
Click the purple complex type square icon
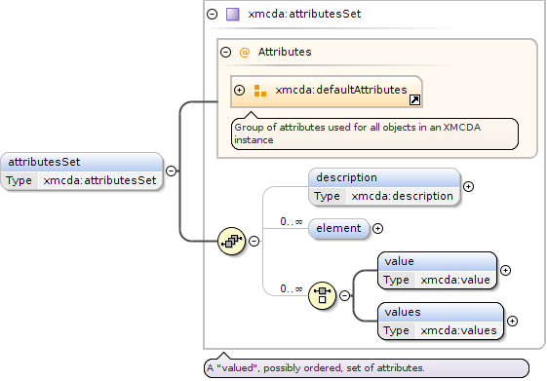pyautogui.click(x=233, y=15)
